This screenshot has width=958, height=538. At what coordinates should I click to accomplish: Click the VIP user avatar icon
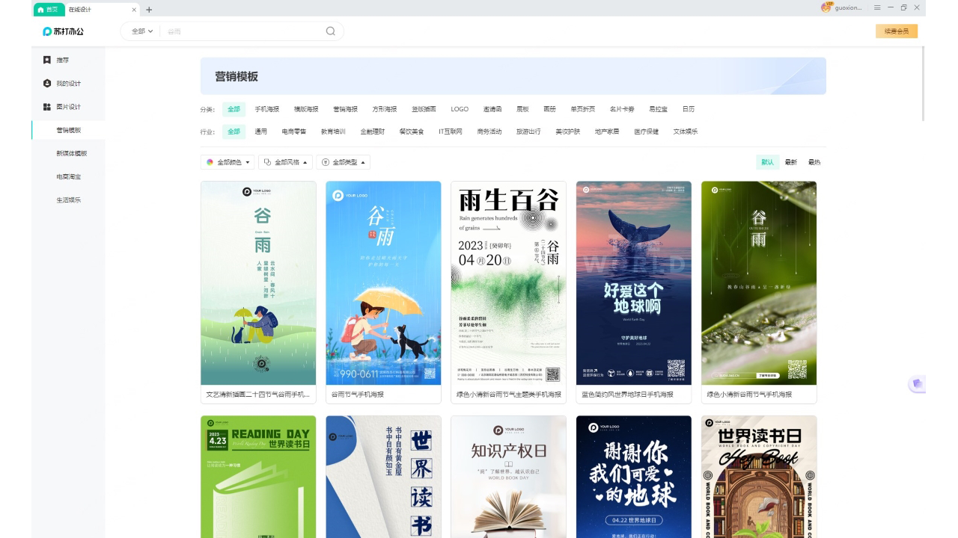coord(826,7)
